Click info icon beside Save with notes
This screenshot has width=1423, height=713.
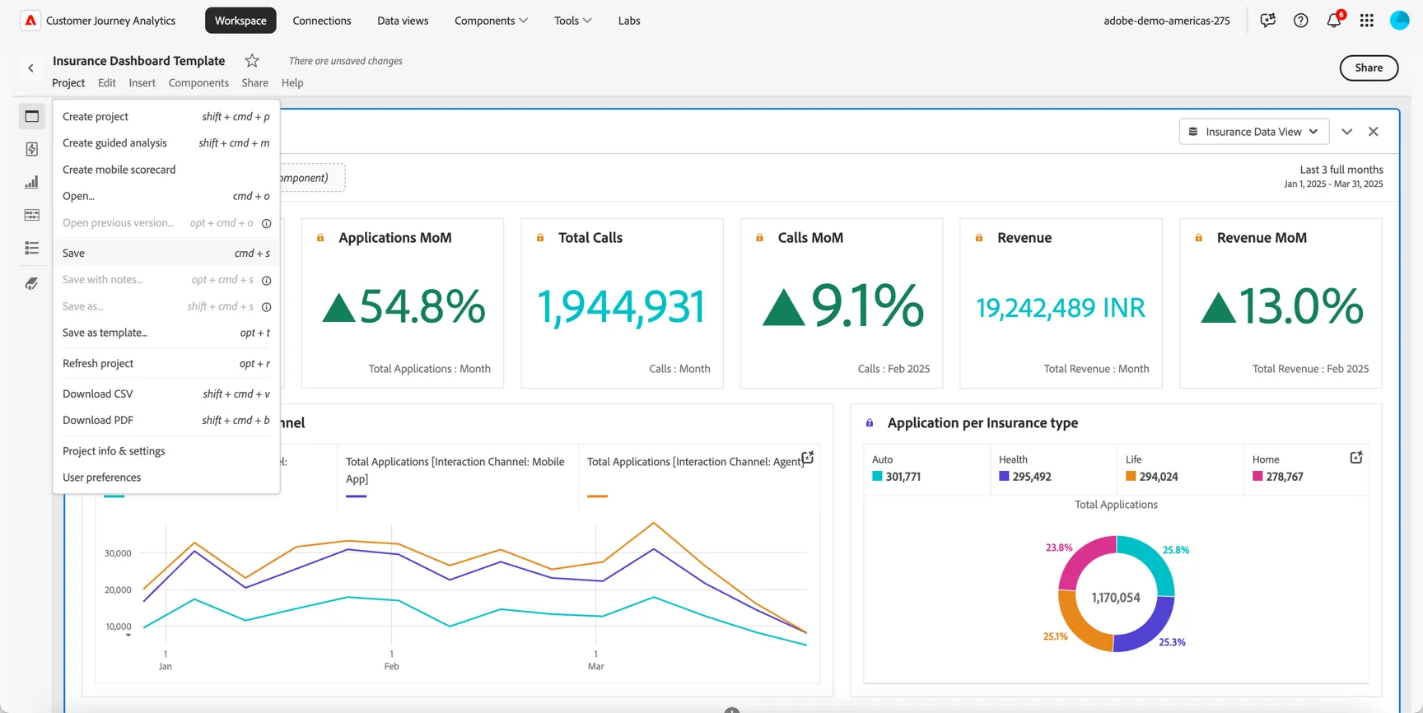point(266,280)
